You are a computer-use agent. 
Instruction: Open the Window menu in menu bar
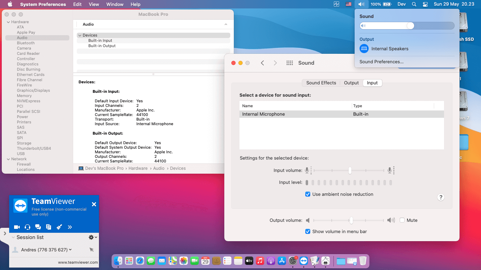[115, 4]
